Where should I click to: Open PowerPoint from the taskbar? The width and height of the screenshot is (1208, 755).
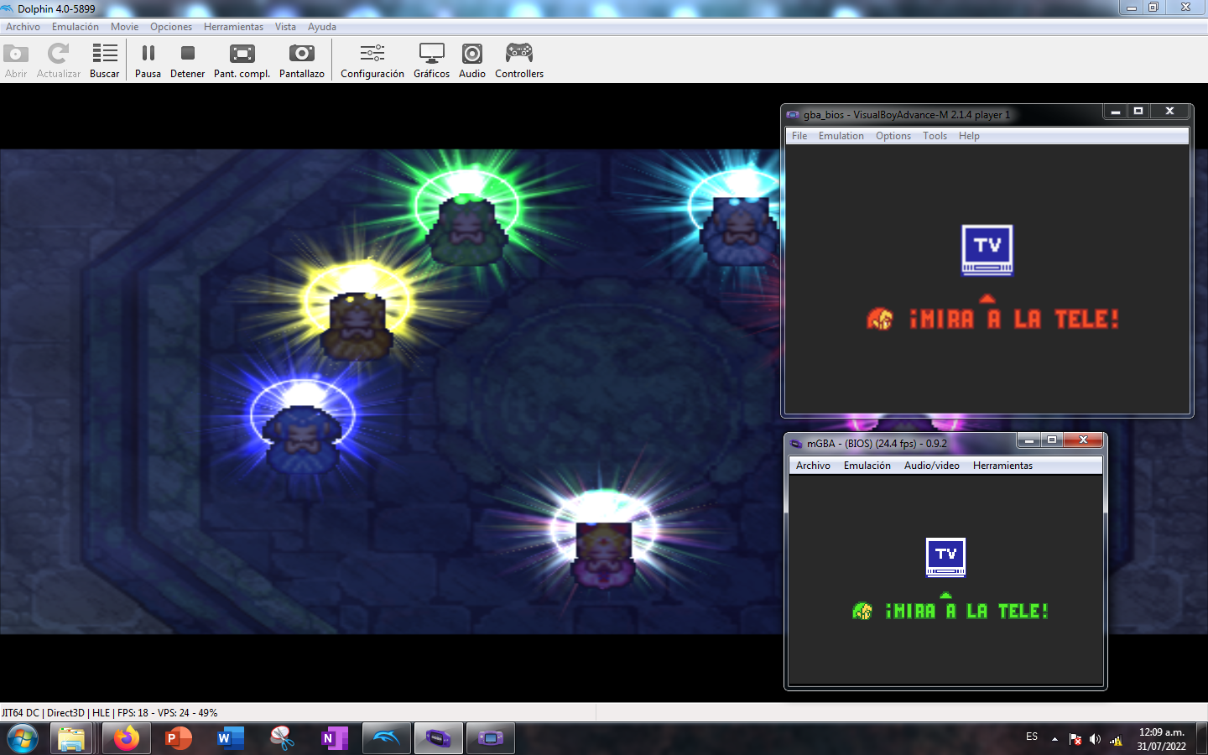(x=178, y=738)
